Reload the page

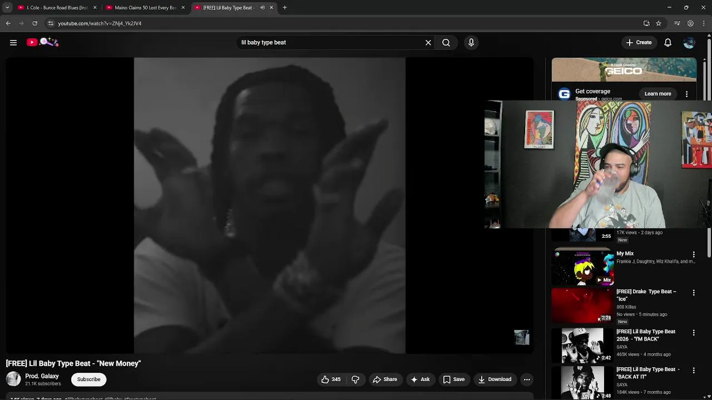point(35,23)
